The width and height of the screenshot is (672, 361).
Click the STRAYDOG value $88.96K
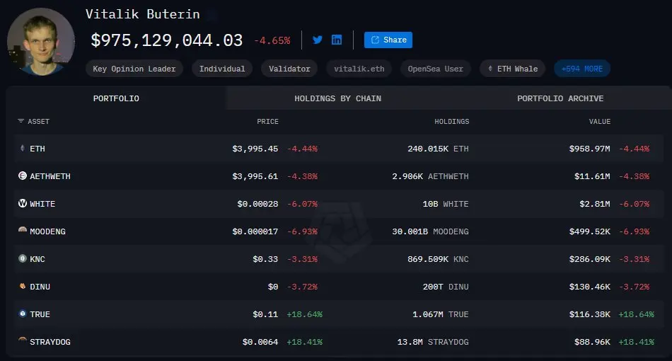coord(592,342)
